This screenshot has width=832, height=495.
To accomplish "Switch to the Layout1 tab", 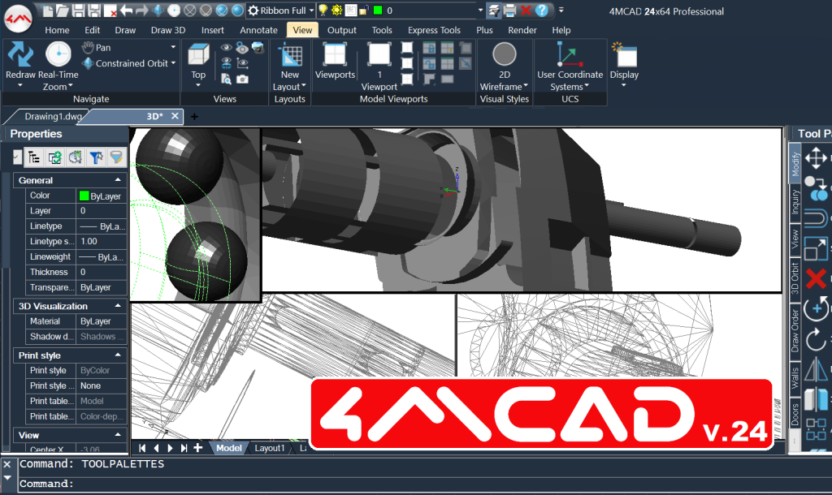I will click(270, 448).
